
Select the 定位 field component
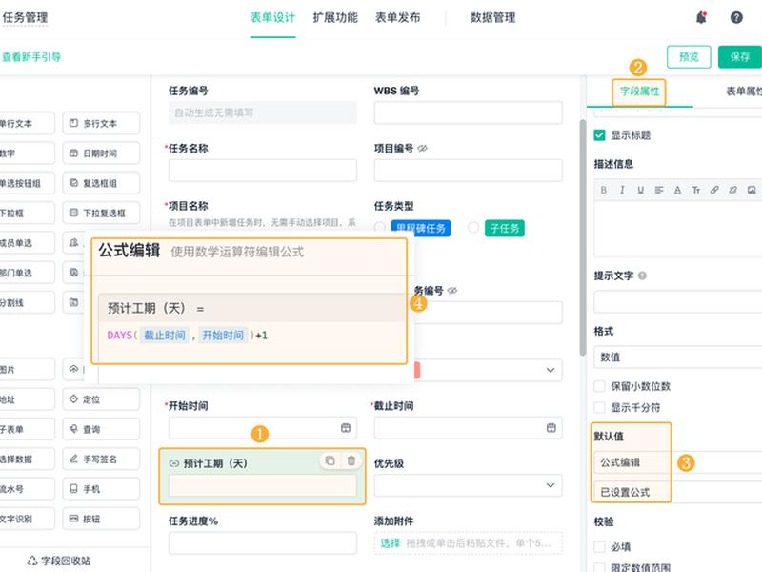click(x=101, y=399)
